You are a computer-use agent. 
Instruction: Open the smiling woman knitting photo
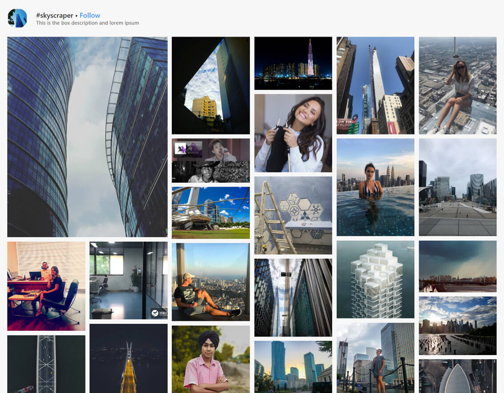pyautogui.click(x=293, y=133)
